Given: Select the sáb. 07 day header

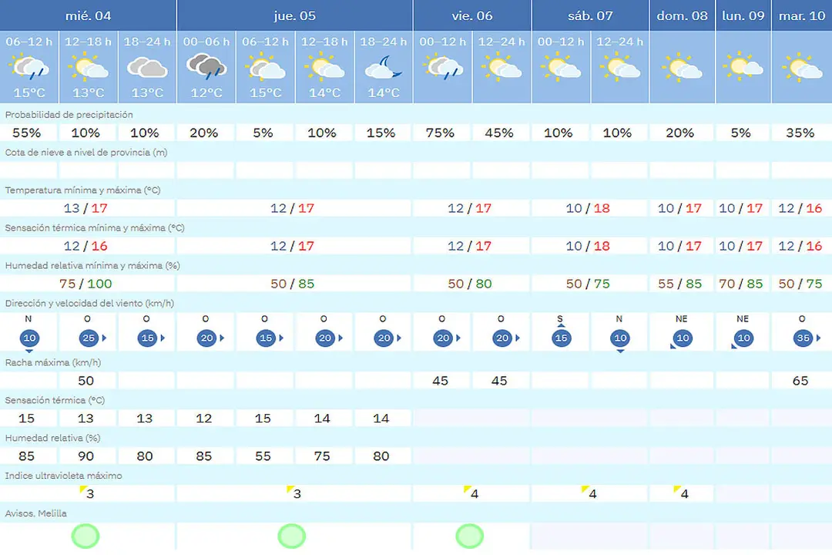Looking at the screenshot, I should point(590,15).
